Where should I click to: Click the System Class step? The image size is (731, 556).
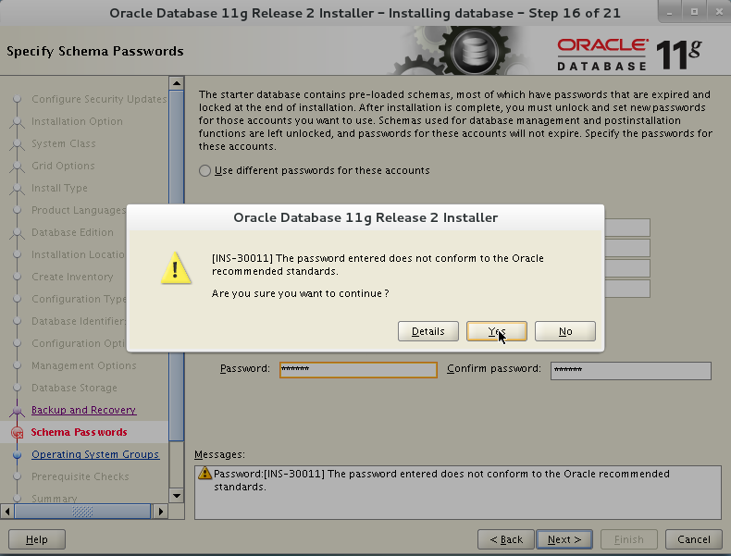click(64, 144)
